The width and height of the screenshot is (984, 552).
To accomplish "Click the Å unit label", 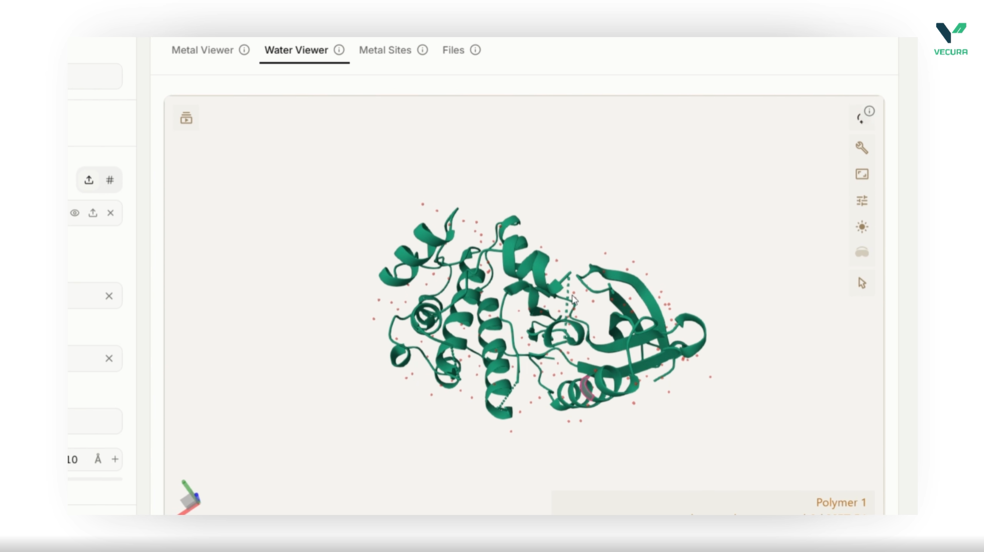I will 98,459.
